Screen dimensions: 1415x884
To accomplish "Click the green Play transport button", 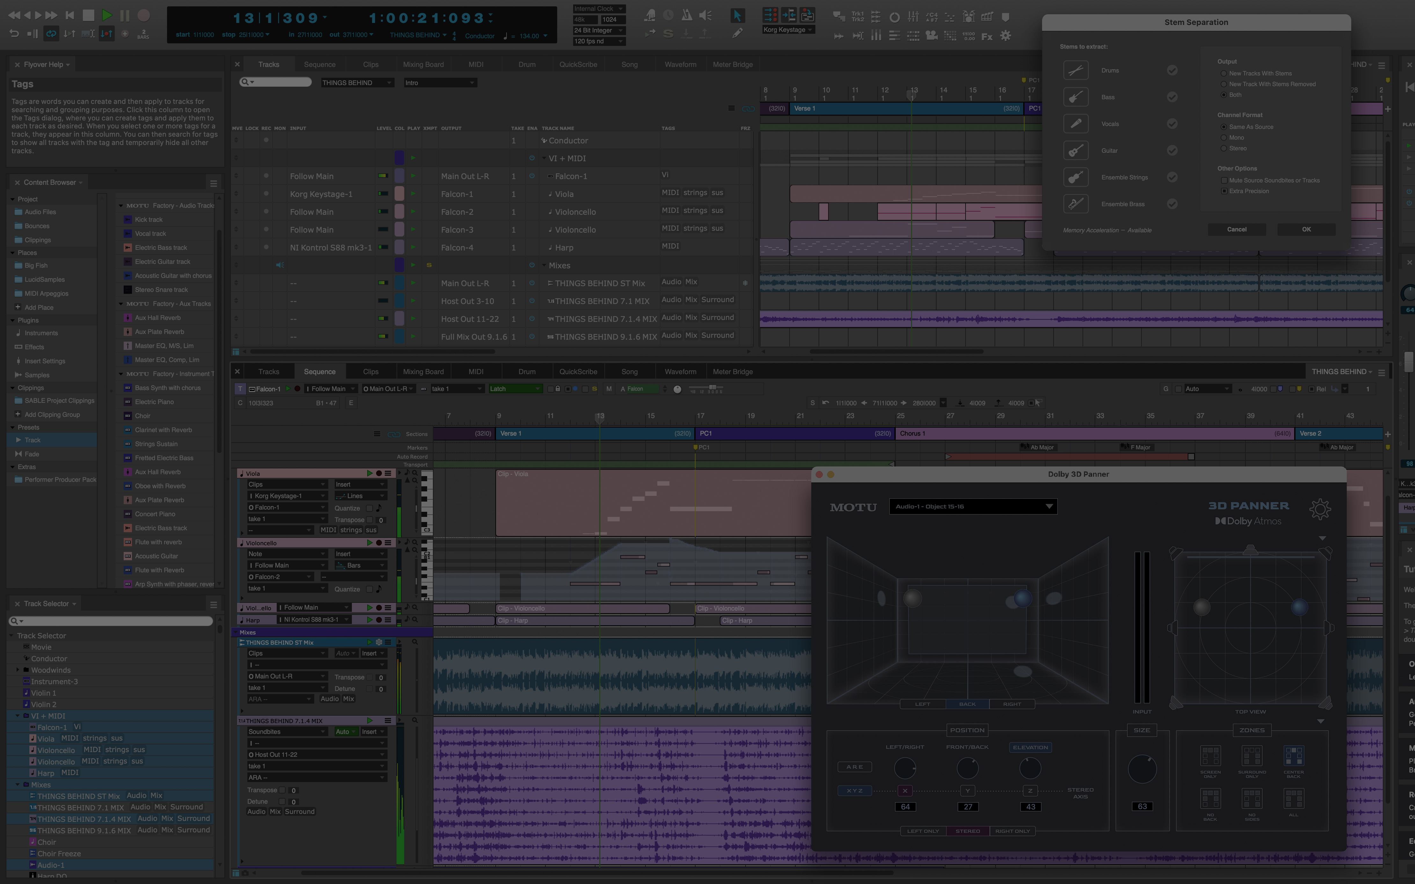I will coord(107,15).
